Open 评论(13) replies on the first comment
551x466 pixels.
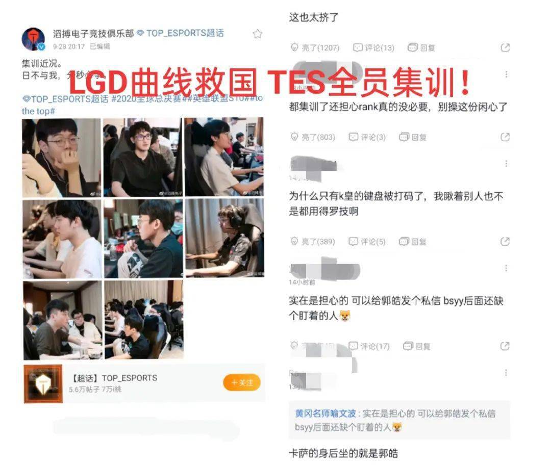(374, 47)
